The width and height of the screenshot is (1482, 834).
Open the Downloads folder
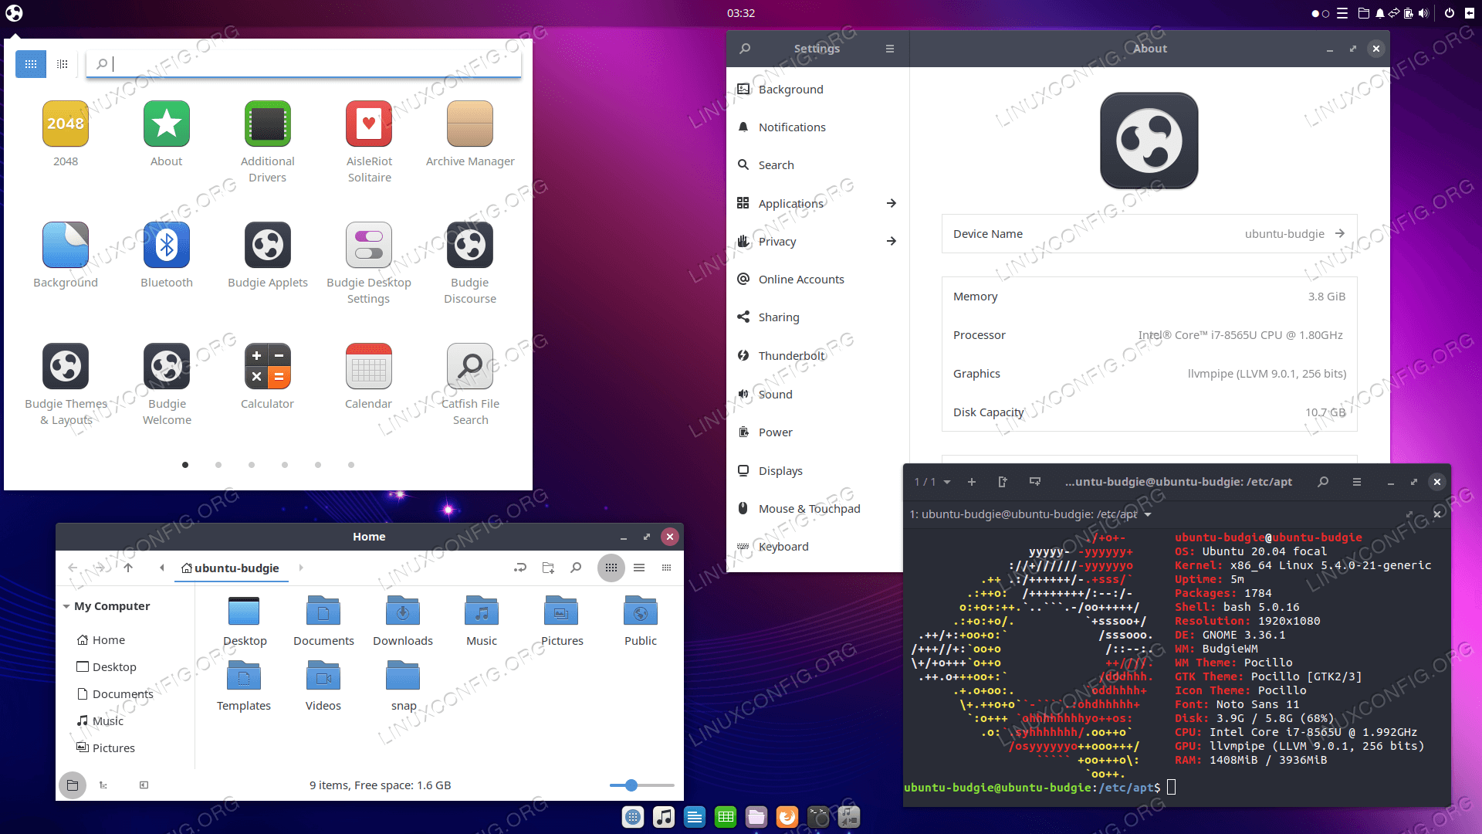point(403,621)
